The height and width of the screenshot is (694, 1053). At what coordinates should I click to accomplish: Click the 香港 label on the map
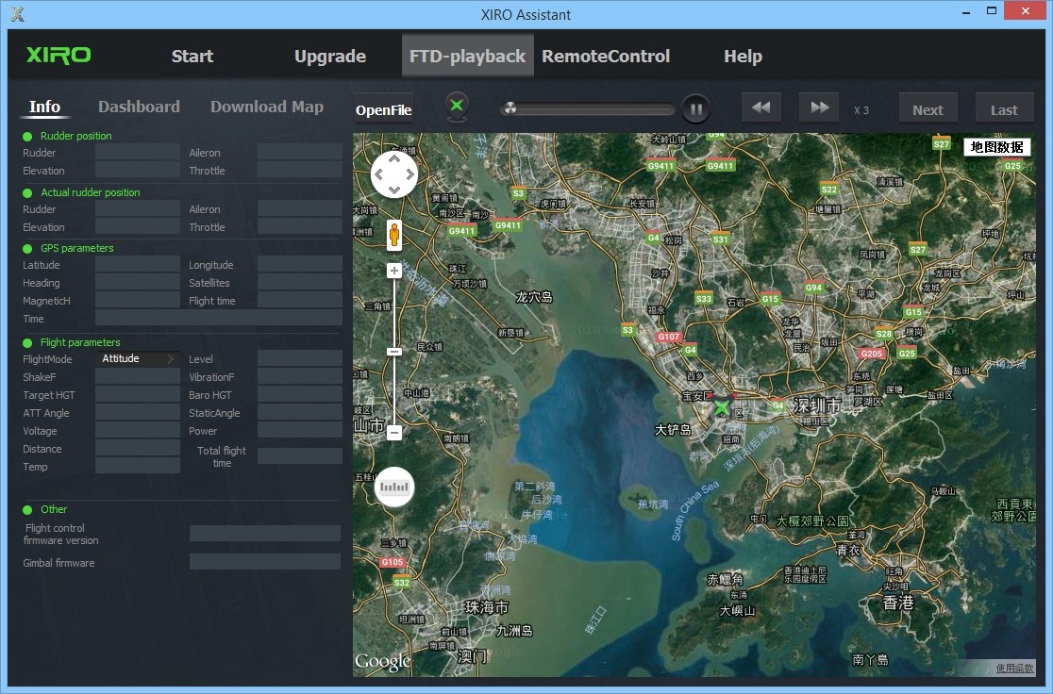(898, 602)
